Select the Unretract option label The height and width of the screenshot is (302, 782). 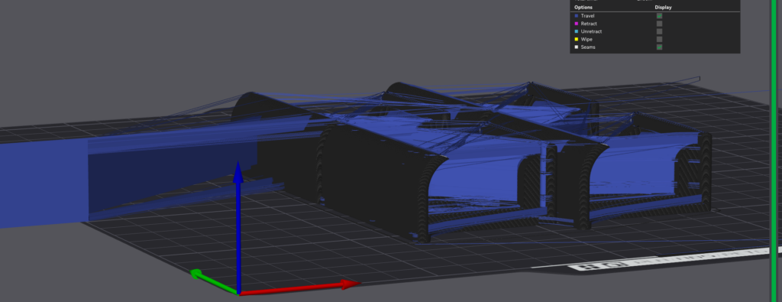coord(592,31)
